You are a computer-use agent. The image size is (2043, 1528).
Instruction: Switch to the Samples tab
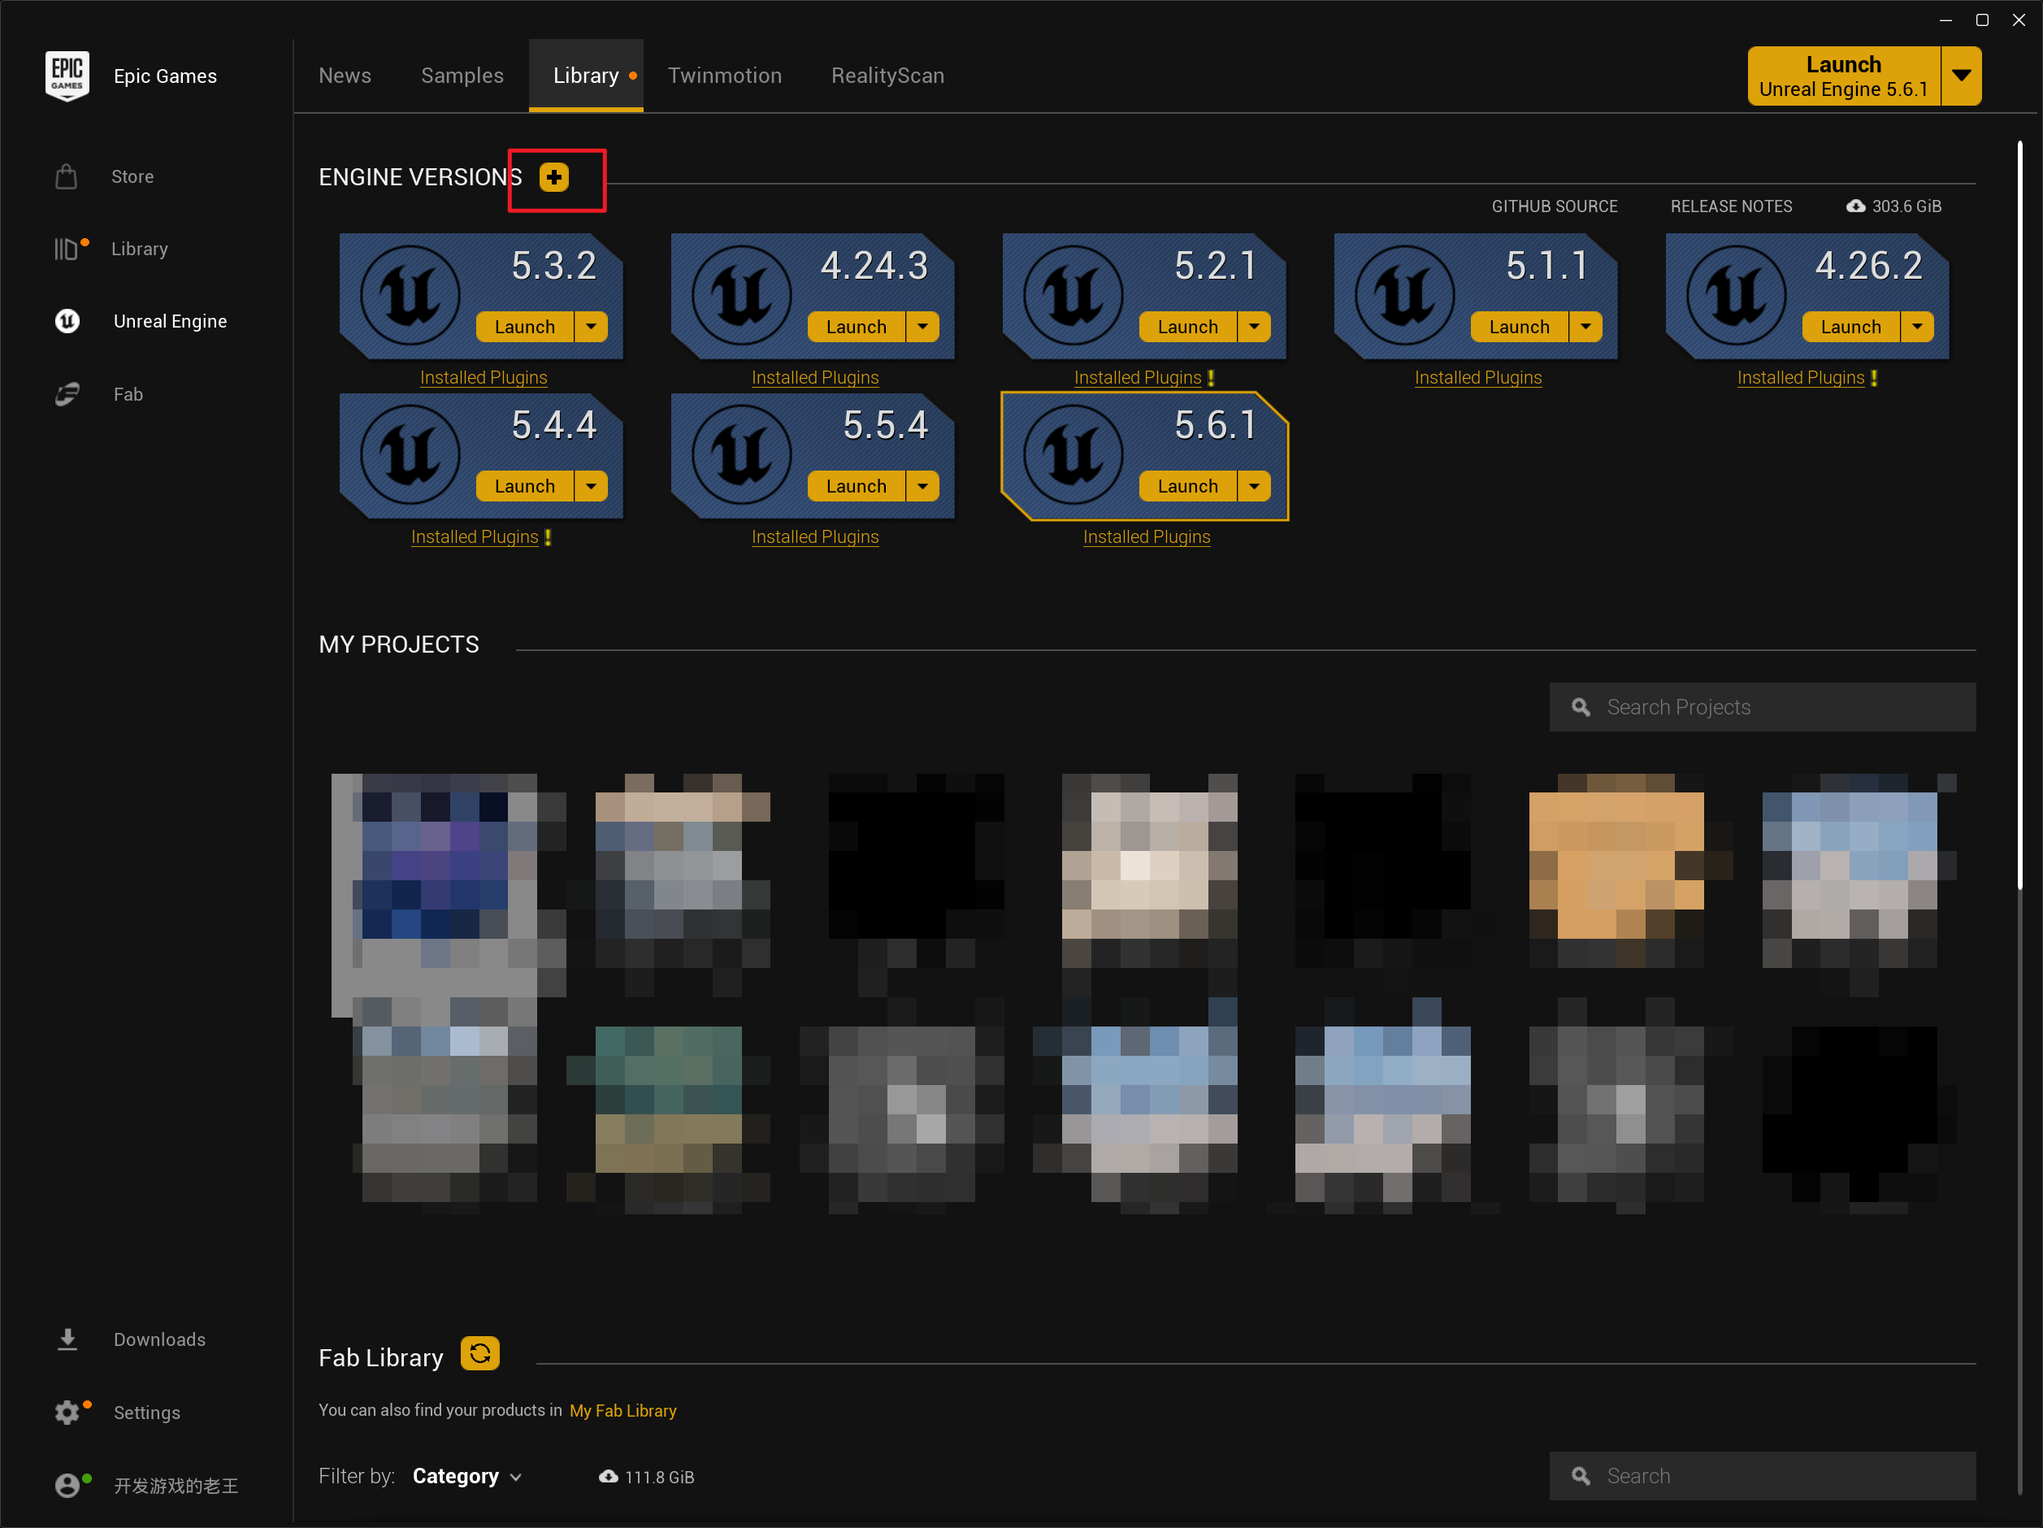[x=462, y=76]
